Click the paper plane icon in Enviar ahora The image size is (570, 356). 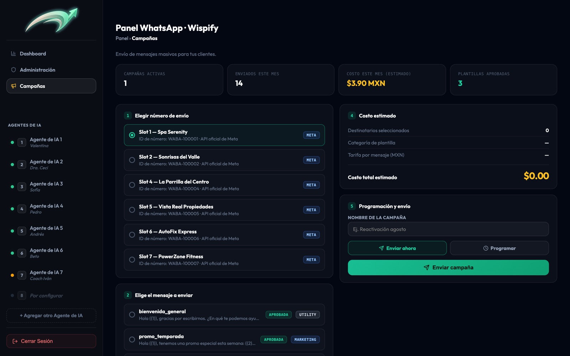point(381,248)
